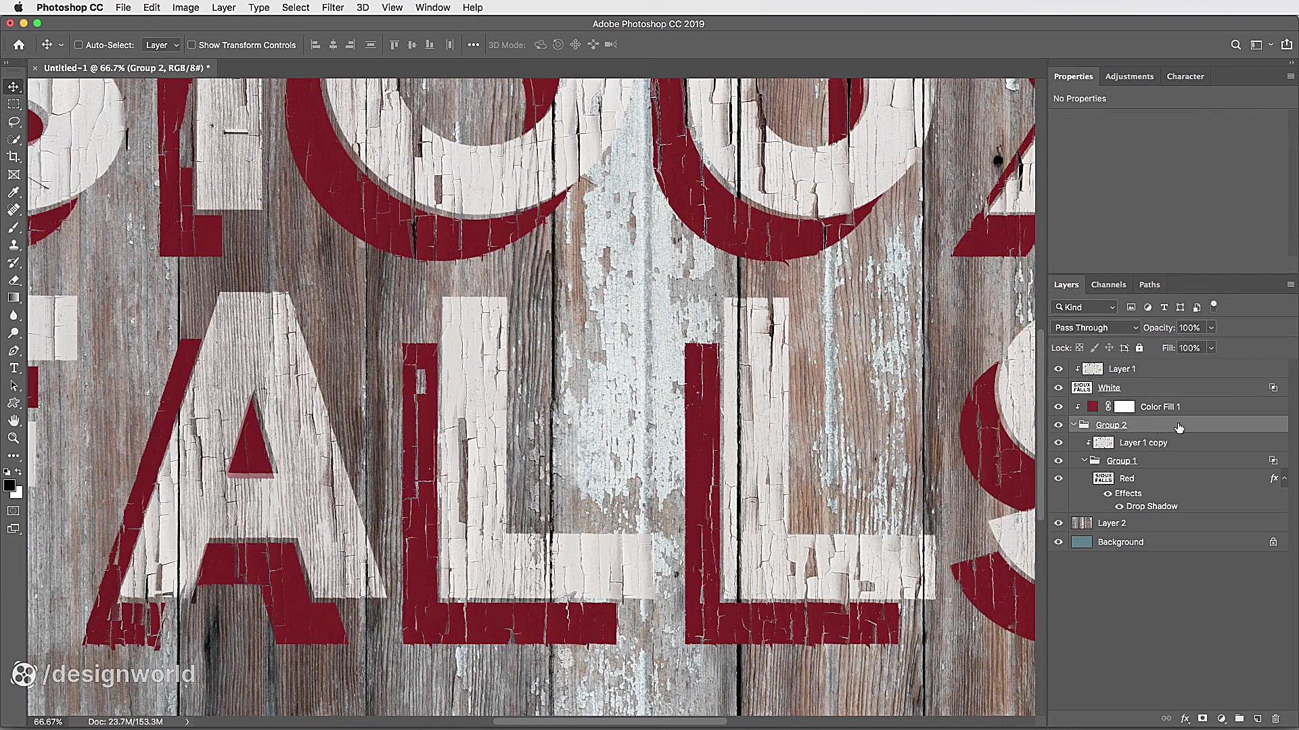1299x730 pixels.
Task: Click the add layer mask icon
Action: tap(1203, 719)
